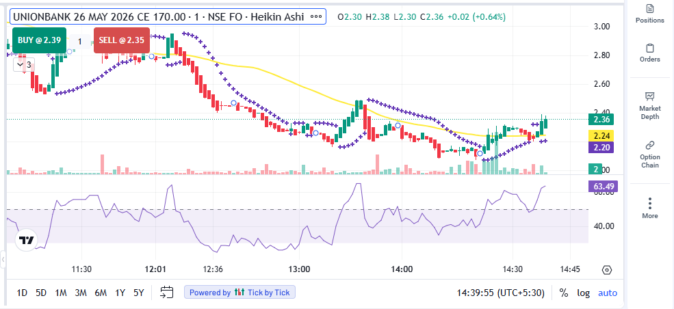The image size is (674, 309).
Task: Click the 12:01 time axis label
Action: tap(155, 269)
